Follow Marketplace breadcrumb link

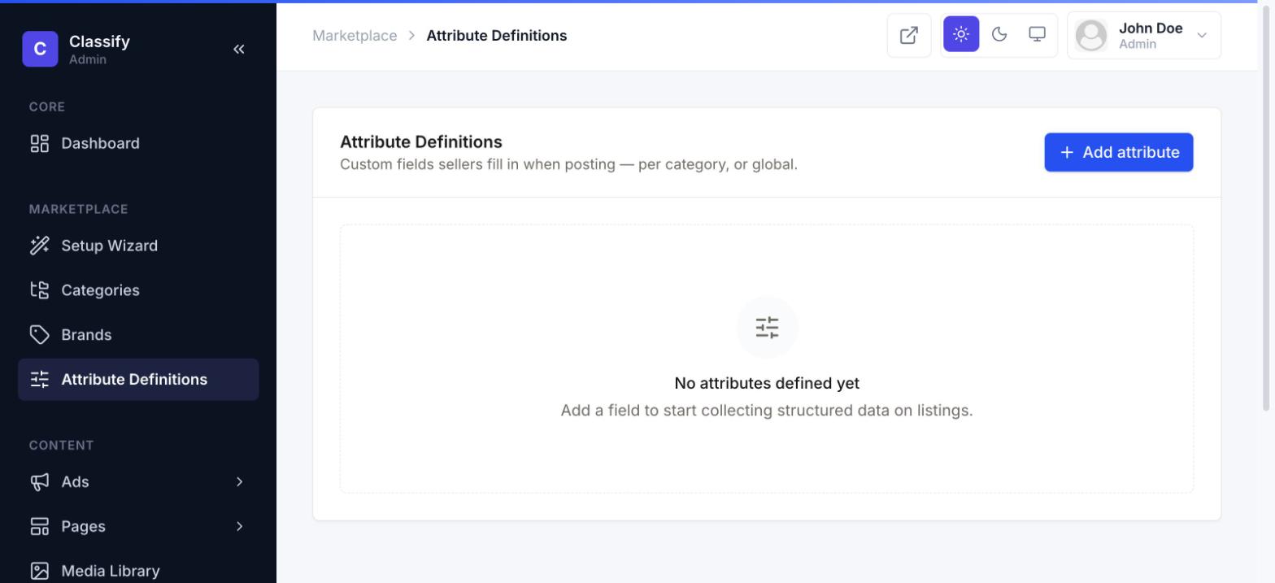[x=355, y=36]
